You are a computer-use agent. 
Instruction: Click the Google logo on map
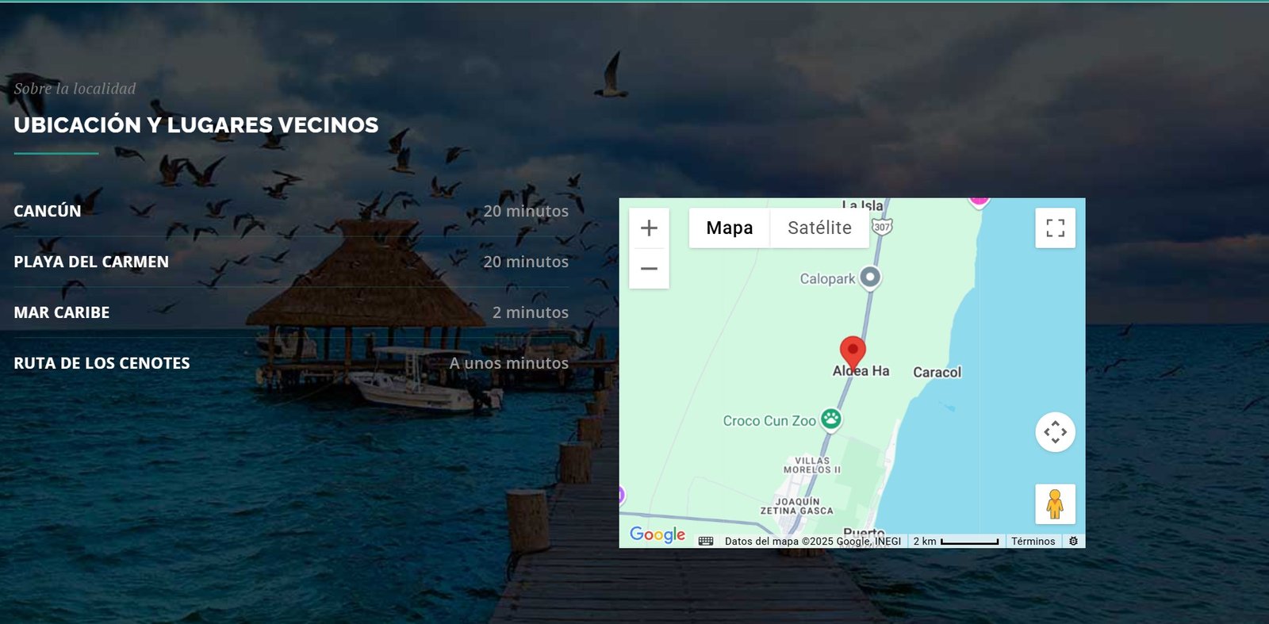[658, 534]
